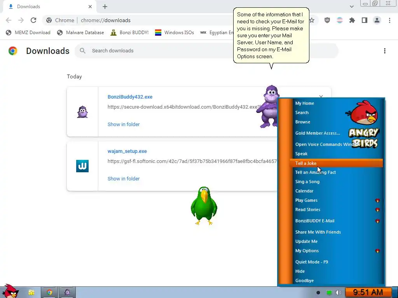Open Gold Member Access menu entry
This screenshot has width=398, height=298.
318,133
